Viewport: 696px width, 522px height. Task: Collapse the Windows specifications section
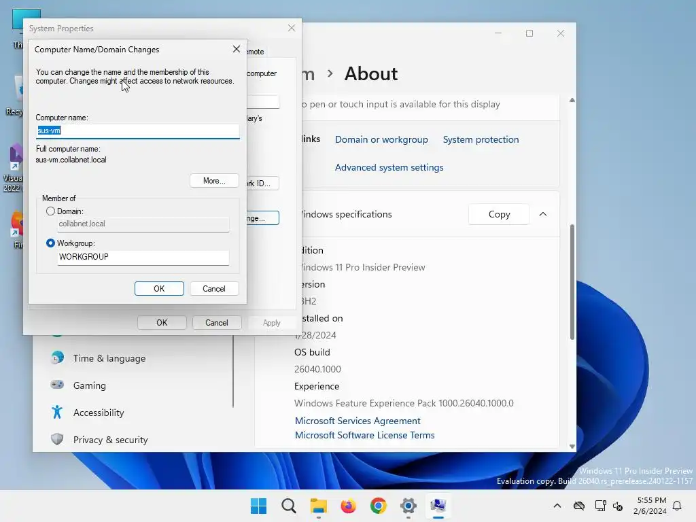[543, 214]
